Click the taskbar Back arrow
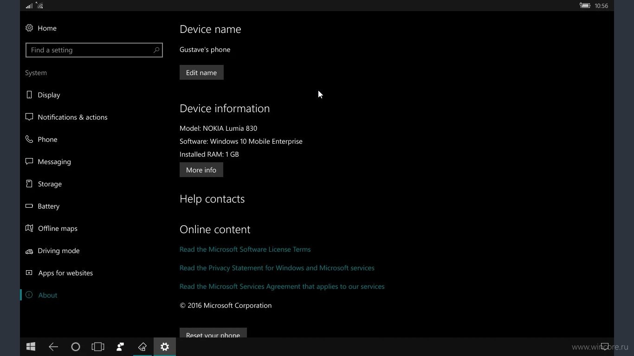Viewport: 634px width, 356px height. click(53, 347)
